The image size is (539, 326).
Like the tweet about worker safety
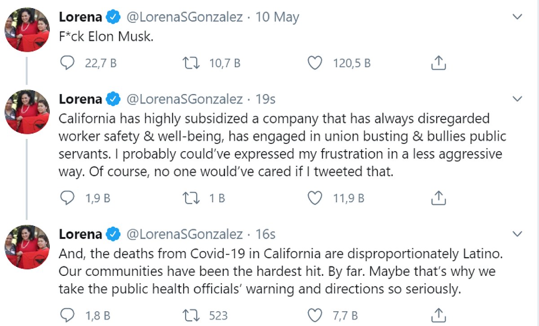[x=315, y=197]
